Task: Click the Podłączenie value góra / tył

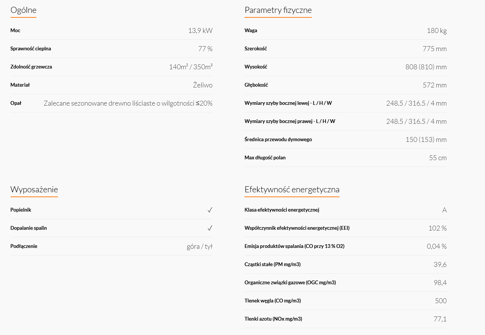Action: (x=200, y=246)
